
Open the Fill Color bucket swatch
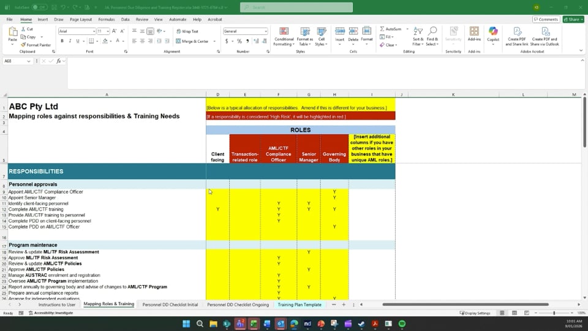[105, 41]
